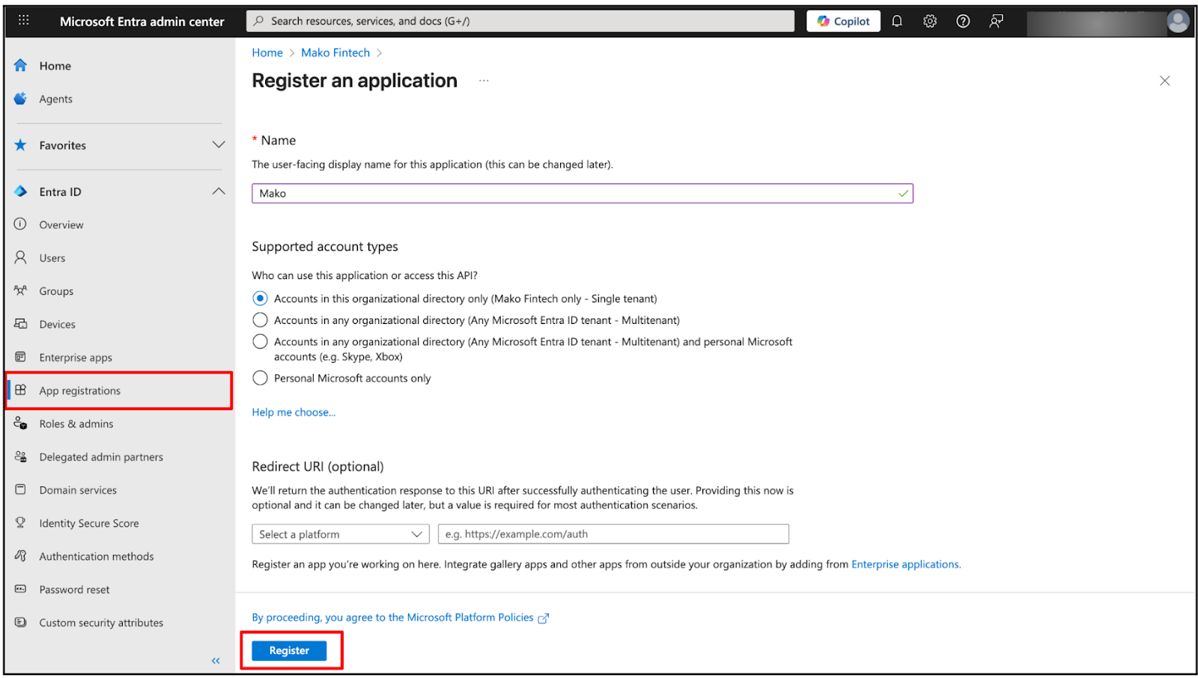Select Personal Microsoft accounts only radio

[260, 378]
